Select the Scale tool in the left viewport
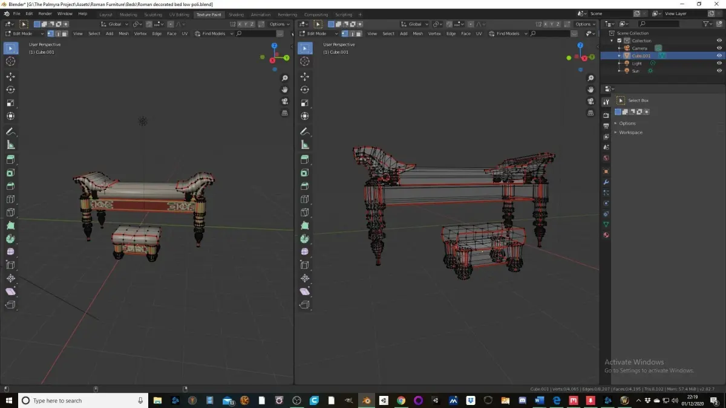 (x=10, y=103)
